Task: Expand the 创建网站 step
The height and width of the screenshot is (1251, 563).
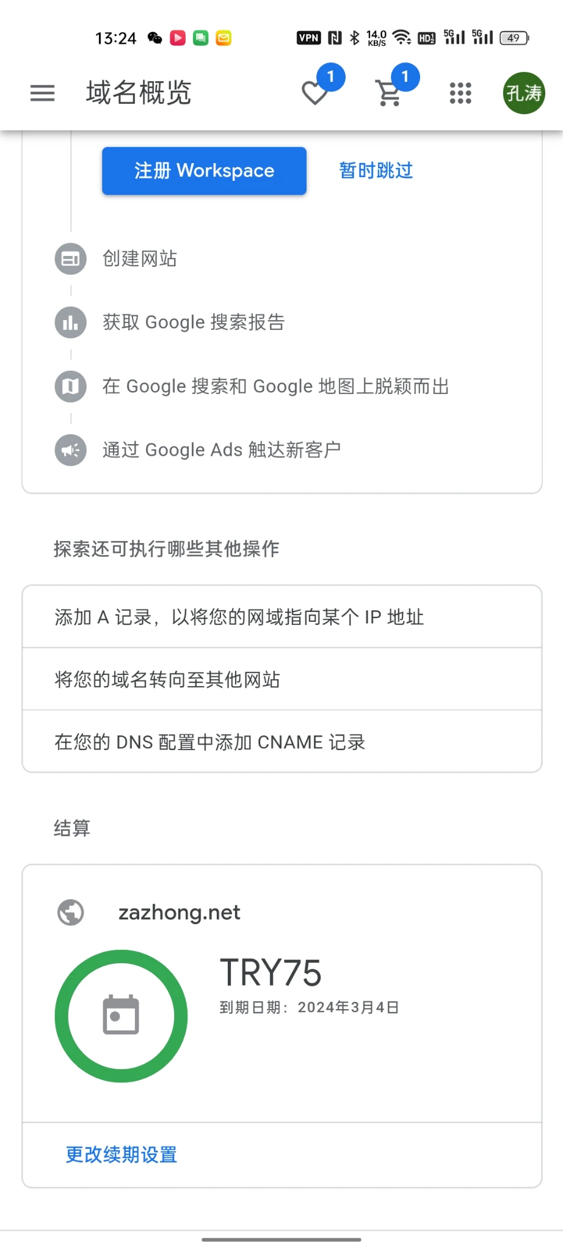Action: click(x=140, y=258)
